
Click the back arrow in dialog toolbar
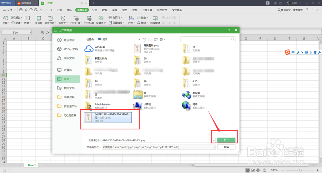[x=144, y=40]
